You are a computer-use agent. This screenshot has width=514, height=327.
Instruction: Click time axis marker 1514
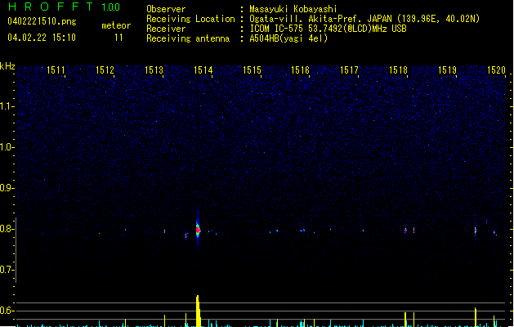(203, 70)
